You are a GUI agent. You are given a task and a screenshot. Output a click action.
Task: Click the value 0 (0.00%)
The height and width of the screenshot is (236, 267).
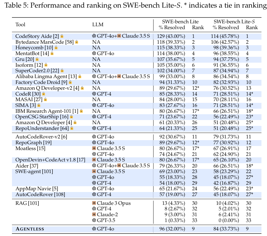(x=229, y=220)
